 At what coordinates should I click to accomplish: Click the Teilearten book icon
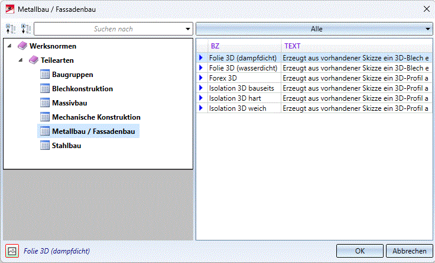[34, 60]
